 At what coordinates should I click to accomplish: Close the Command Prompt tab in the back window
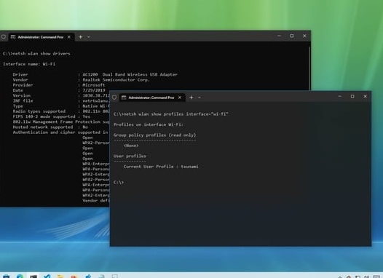(69, 37)
